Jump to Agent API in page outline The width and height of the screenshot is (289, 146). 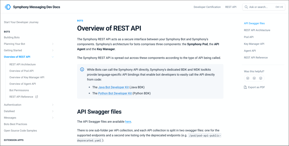(250, 51)
